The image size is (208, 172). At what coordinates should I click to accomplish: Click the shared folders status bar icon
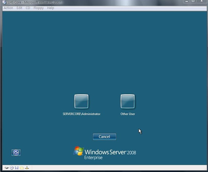click(21, 167)
